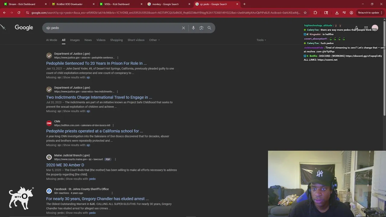
Task: Click chat username CeleryToe above 'fuck pedos'
Action: click(313, 43)
